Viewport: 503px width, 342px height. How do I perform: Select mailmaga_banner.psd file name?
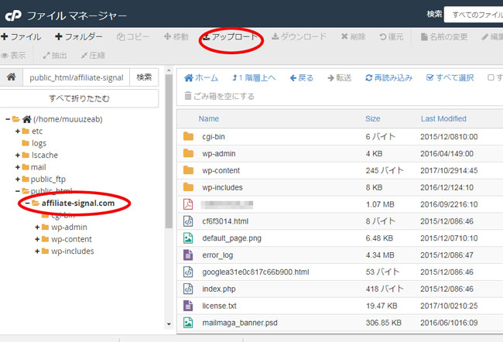tap(240, 323)
